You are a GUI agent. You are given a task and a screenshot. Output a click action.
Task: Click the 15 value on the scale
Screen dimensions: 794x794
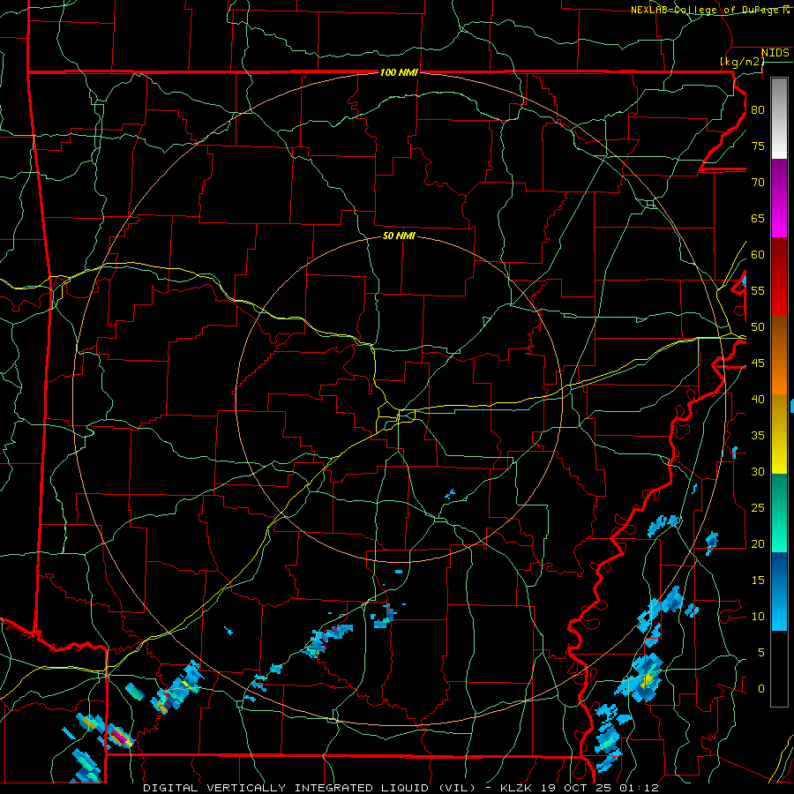[x=758, y=581]
